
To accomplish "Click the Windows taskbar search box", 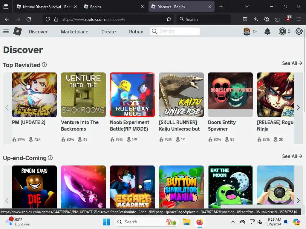I will [147, 222].
